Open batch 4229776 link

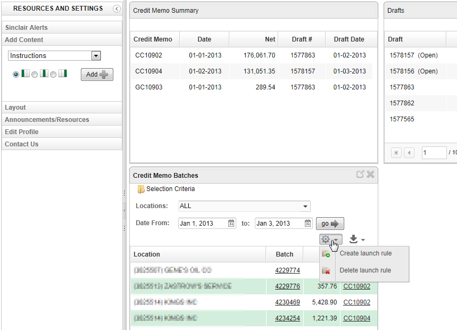click(287, 286)
